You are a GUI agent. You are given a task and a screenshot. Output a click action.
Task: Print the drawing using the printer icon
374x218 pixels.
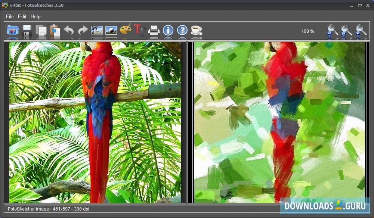tap(154, 30)
